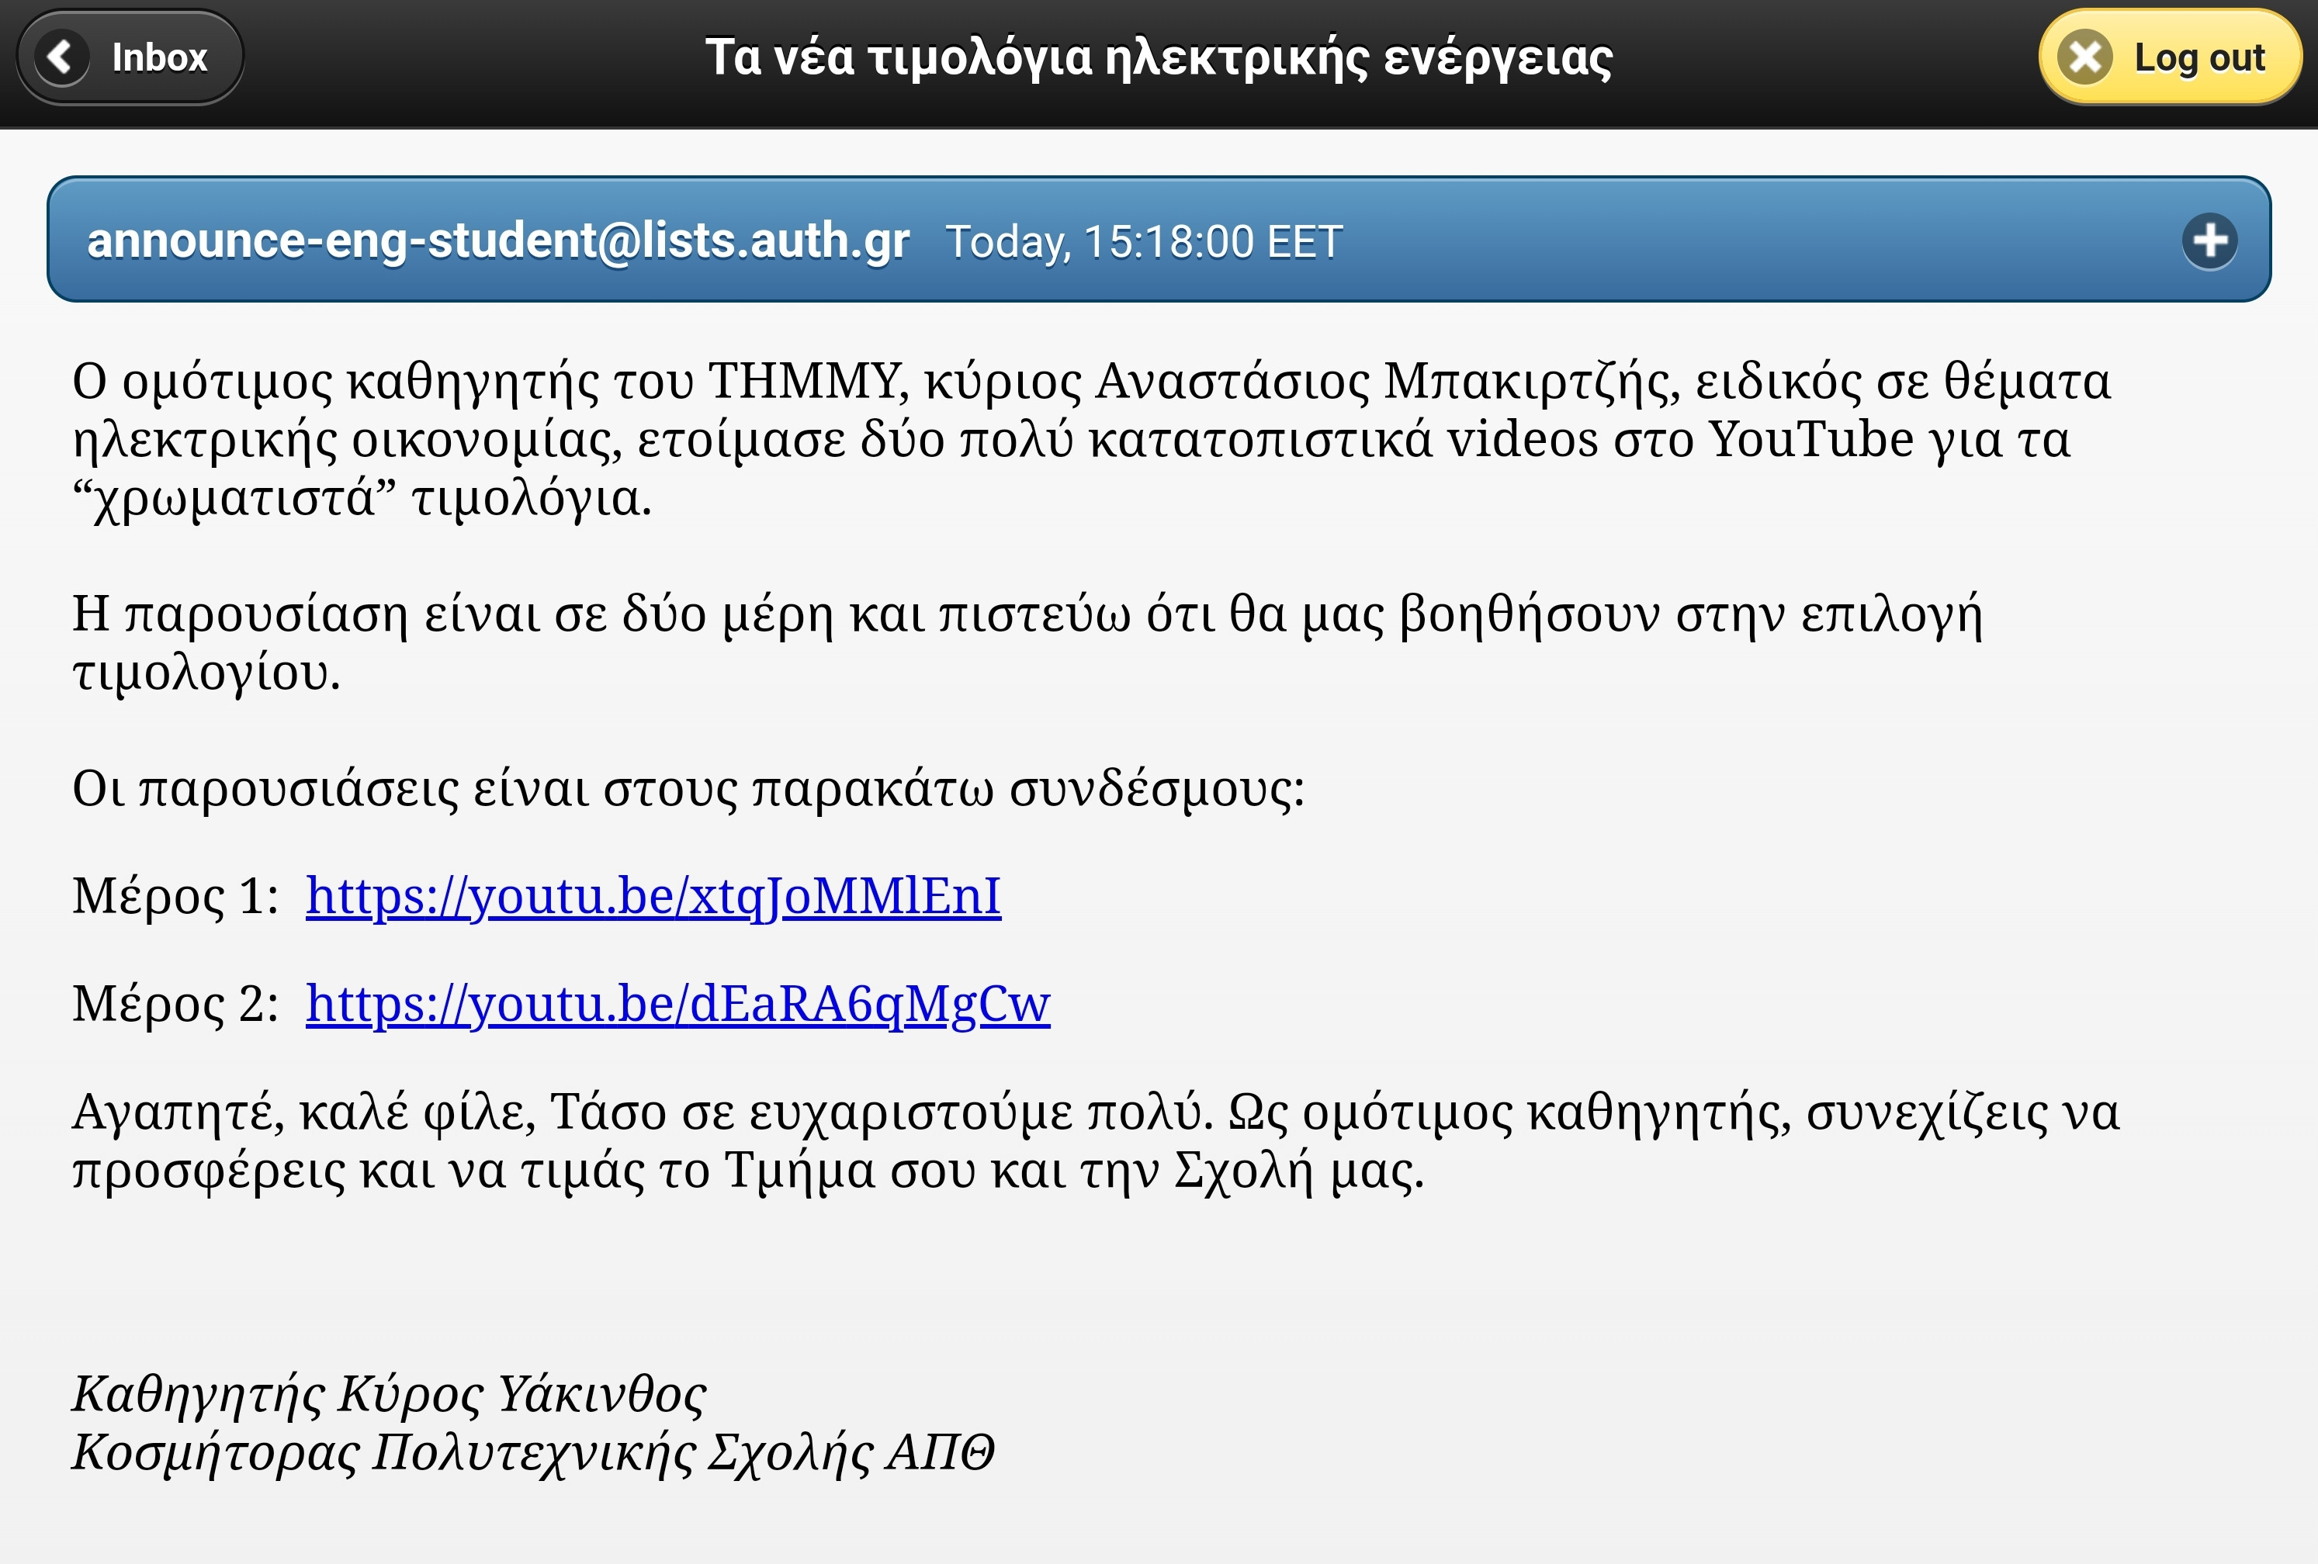Click the label Μέρος 1:
Screen dimensions: 2318x1564
click(x=175, y=895)
